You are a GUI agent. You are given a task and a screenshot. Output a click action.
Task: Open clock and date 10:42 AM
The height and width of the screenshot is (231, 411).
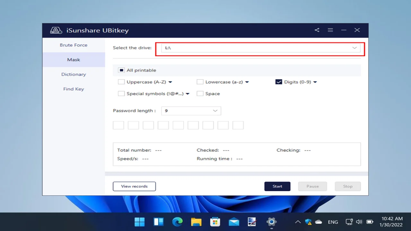click(391, 222)
